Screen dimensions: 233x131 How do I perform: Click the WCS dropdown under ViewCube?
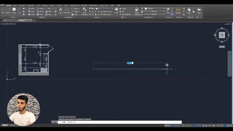tap(222, 47)
